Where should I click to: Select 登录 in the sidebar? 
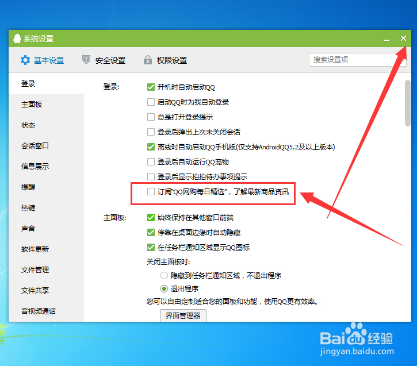46,84
